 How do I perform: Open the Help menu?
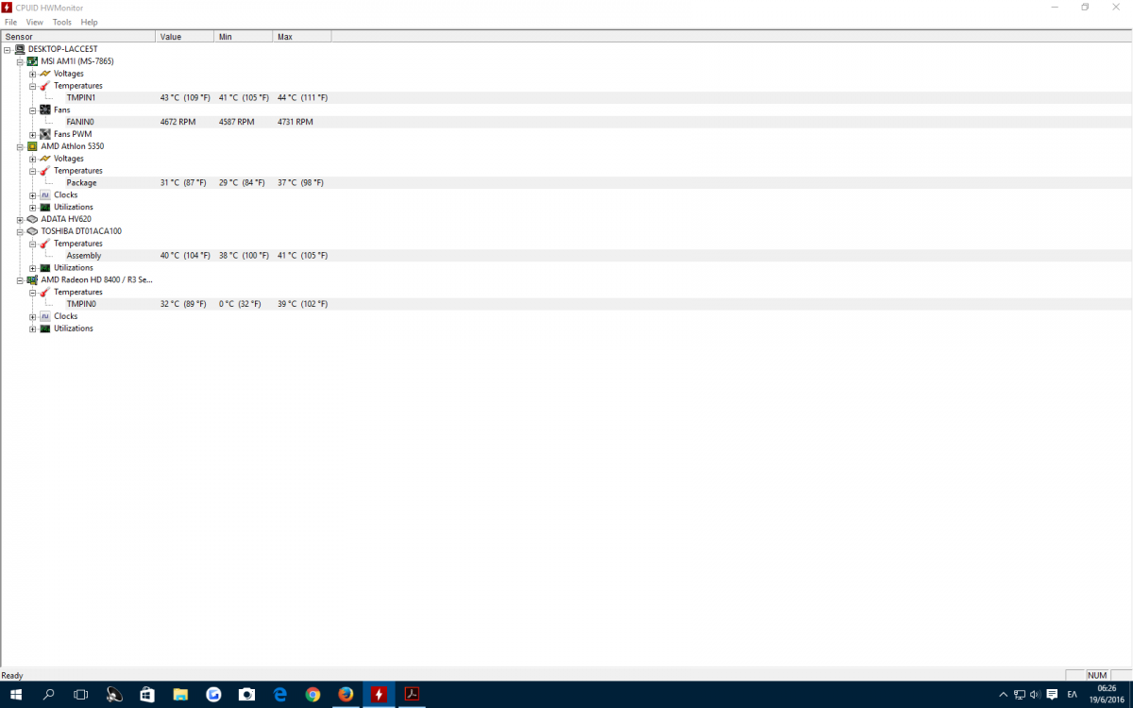(89, 22)
